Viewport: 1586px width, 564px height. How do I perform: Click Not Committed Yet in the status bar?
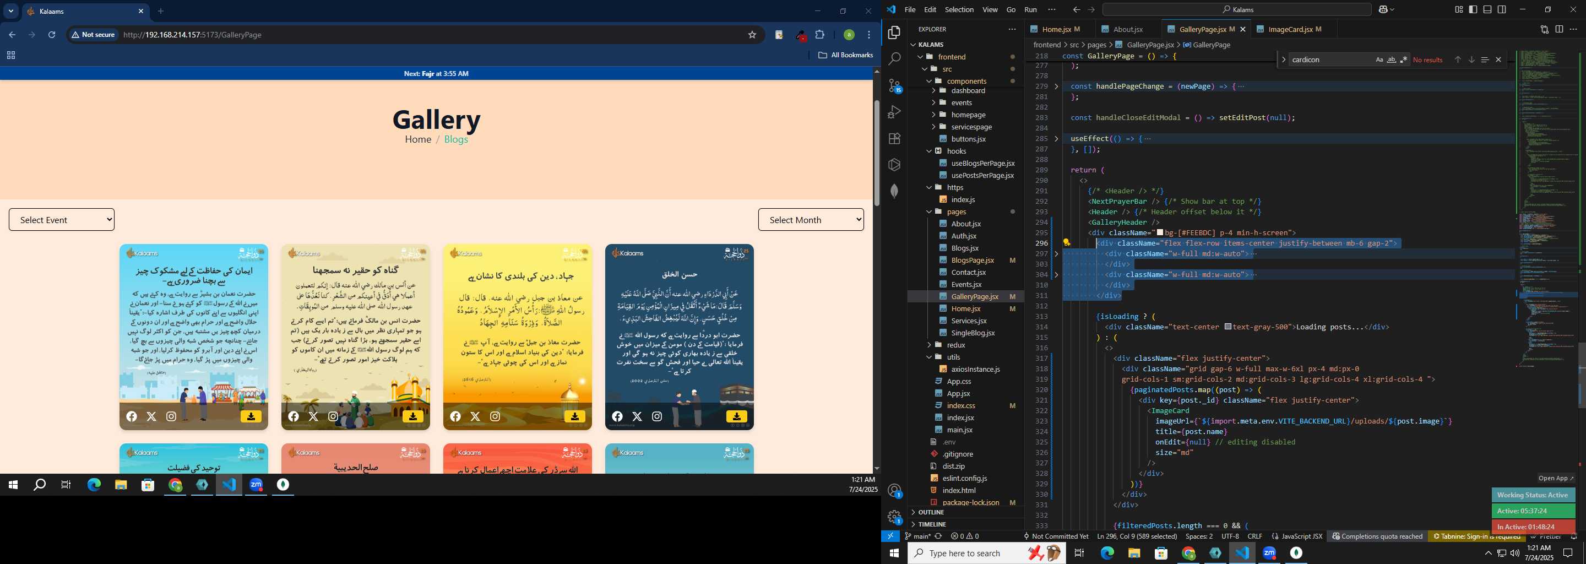1055,536
